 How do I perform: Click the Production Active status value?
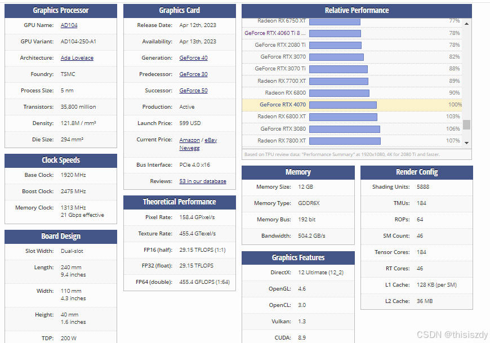pos(187,107)
